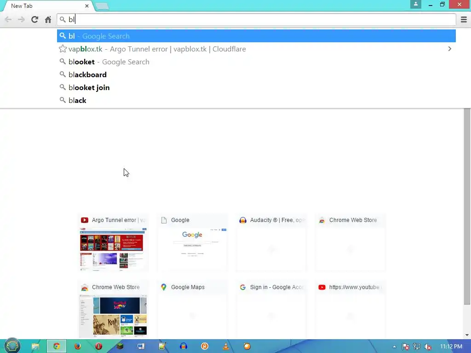Click the forward navigation arrow
Viewport: 471px width, 353px height.
21,20
